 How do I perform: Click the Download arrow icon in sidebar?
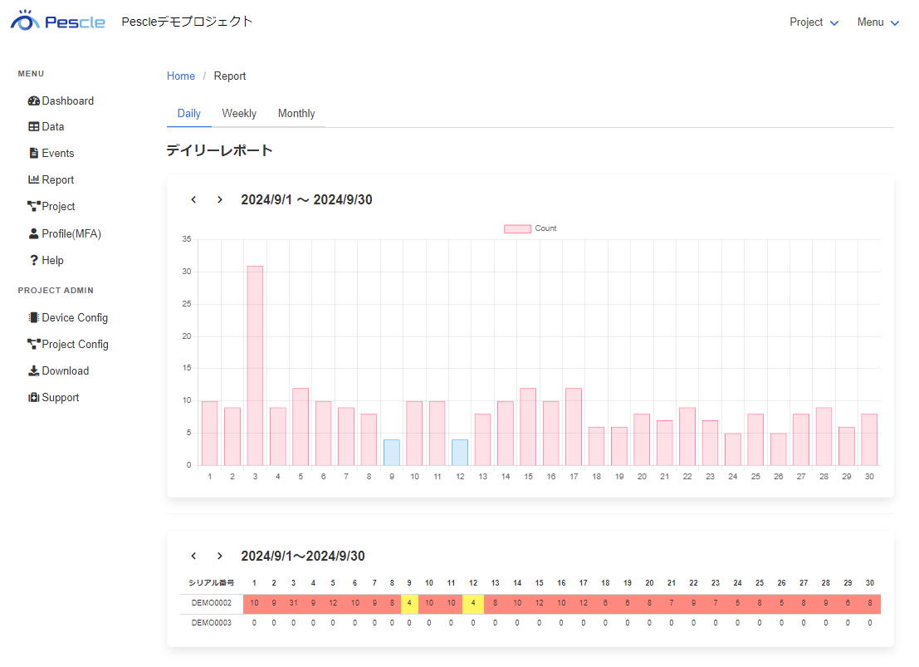pyautogui.click(x=33, y=371)
